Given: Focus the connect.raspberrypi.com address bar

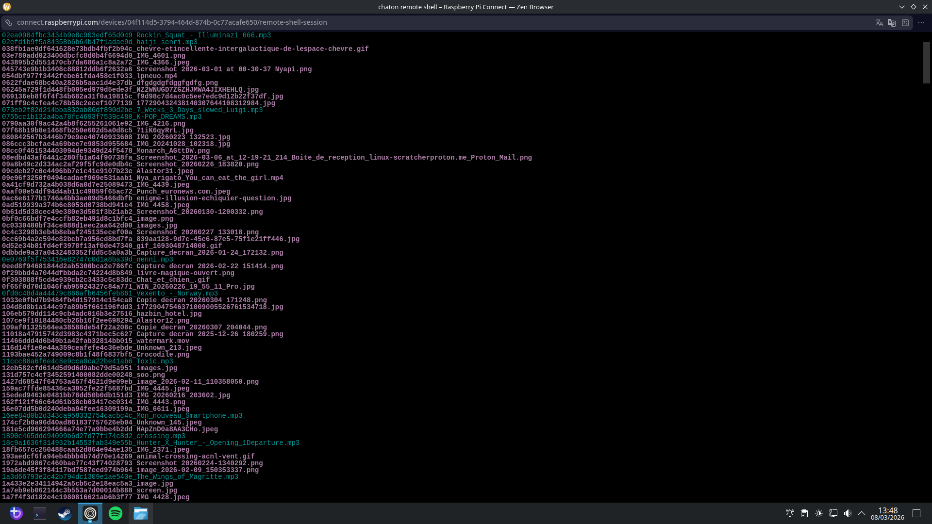Looking at the screenshot, I should [172, 22].
